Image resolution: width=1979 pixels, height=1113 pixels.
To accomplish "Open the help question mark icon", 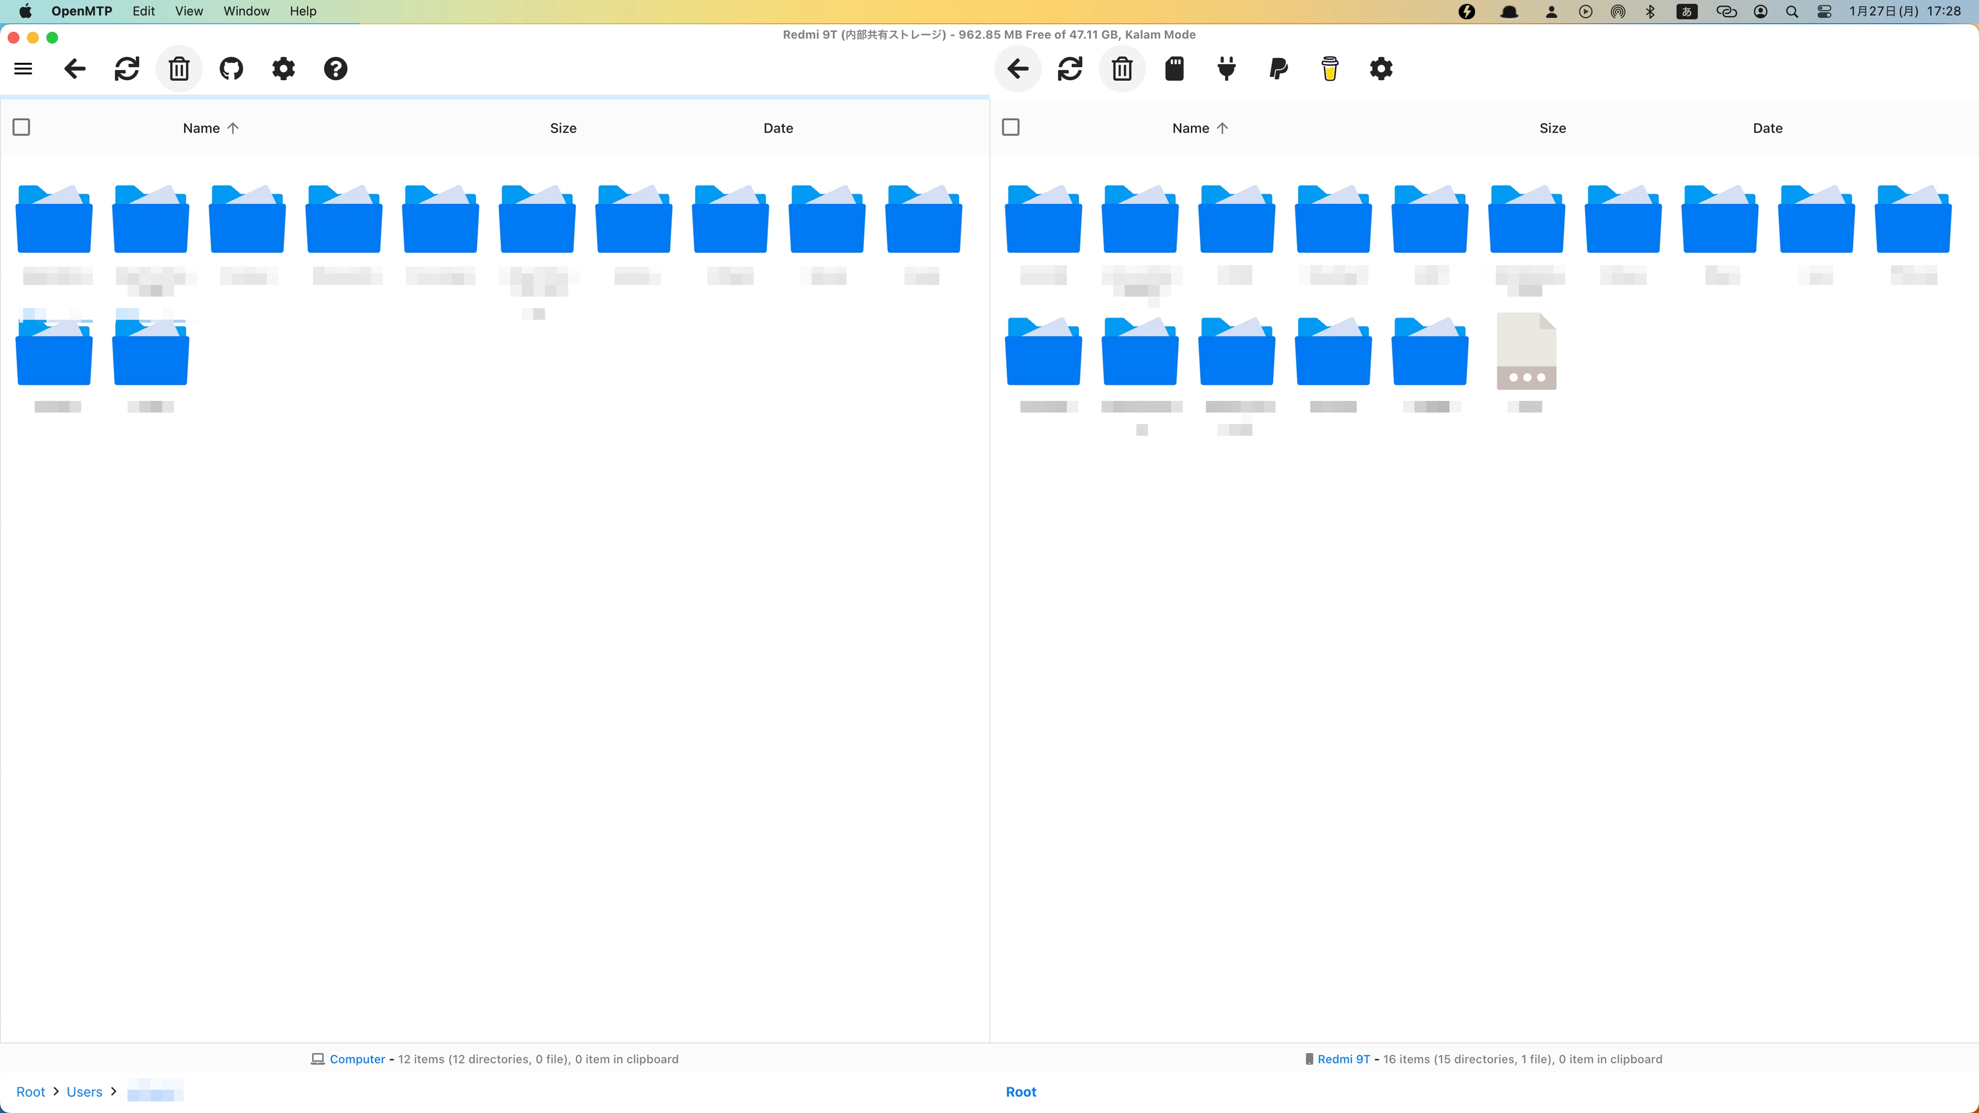I will point(335,69).
